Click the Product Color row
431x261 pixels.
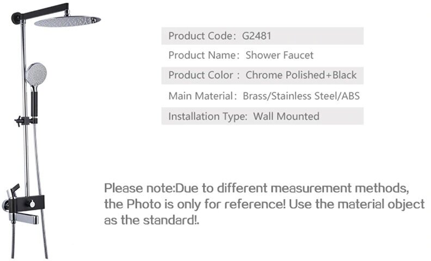(262, 75)
